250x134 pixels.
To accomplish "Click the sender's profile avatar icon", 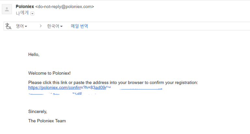I will click(7, 9).
